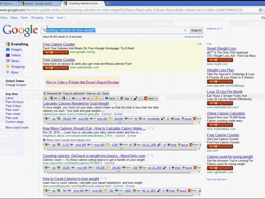265x199 pixels.
Task: Click the Google PR parameter button
Action: [53, 98]
